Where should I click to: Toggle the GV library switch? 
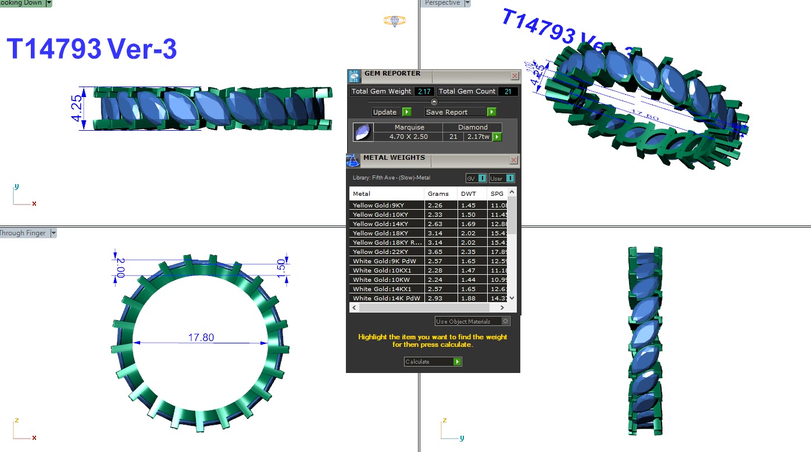[482, 178]
